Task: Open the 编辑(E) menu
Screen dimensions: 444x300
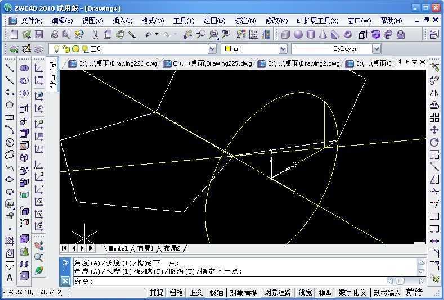Action: tap(62, 21)
